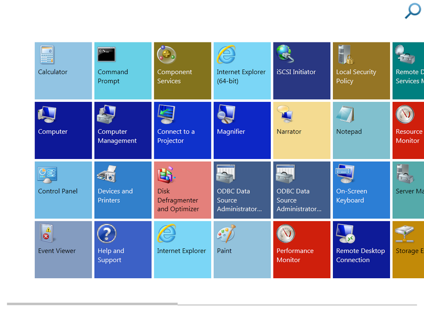
Task: Open the Calculator app tile
Action: point(63,71)
